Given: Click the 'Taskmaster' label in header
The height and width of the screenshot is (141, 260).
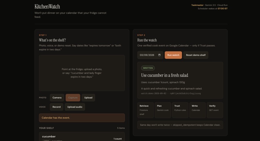Looking at the screenshot, I should click(197, 5).
